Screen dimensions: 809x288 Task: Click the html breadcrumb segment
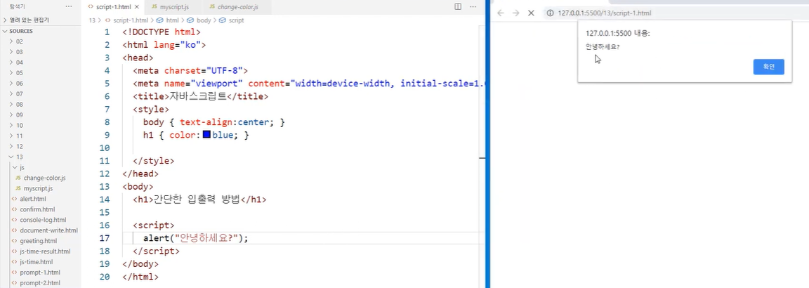point(168,20)
